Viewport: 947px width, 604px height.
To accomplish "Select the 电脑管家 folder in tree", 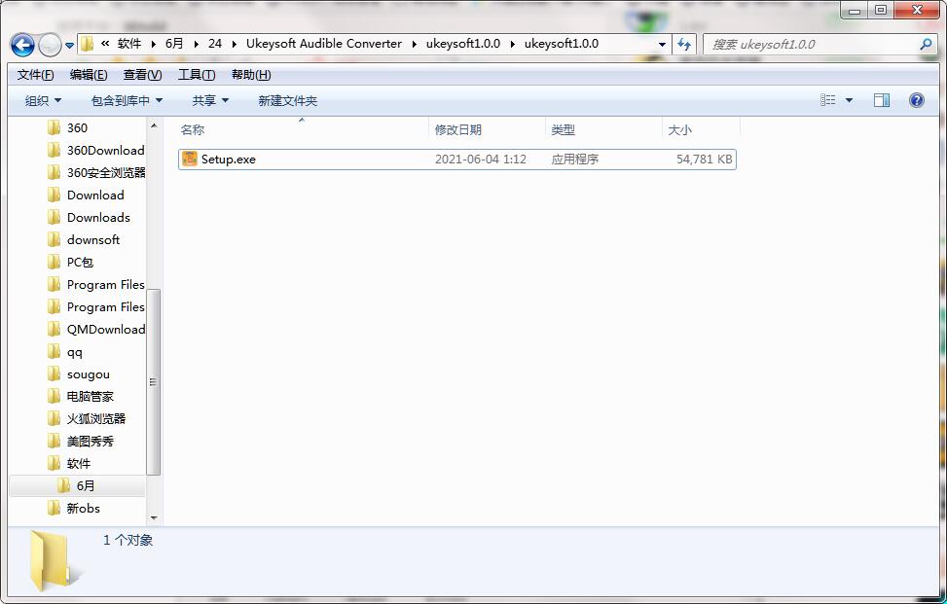I will point(90,397).
